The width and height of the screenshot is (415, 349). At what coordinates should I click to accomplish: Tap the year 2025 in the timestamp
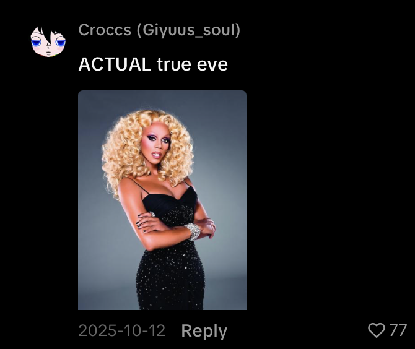pyautogui.click(x=91, y=330)
